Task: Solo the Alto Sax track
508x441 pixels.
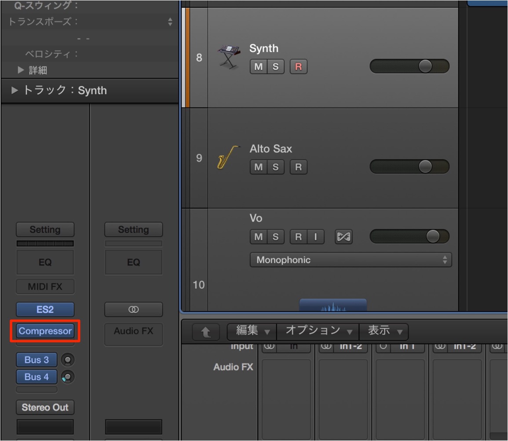Action: tap(276, 167)
